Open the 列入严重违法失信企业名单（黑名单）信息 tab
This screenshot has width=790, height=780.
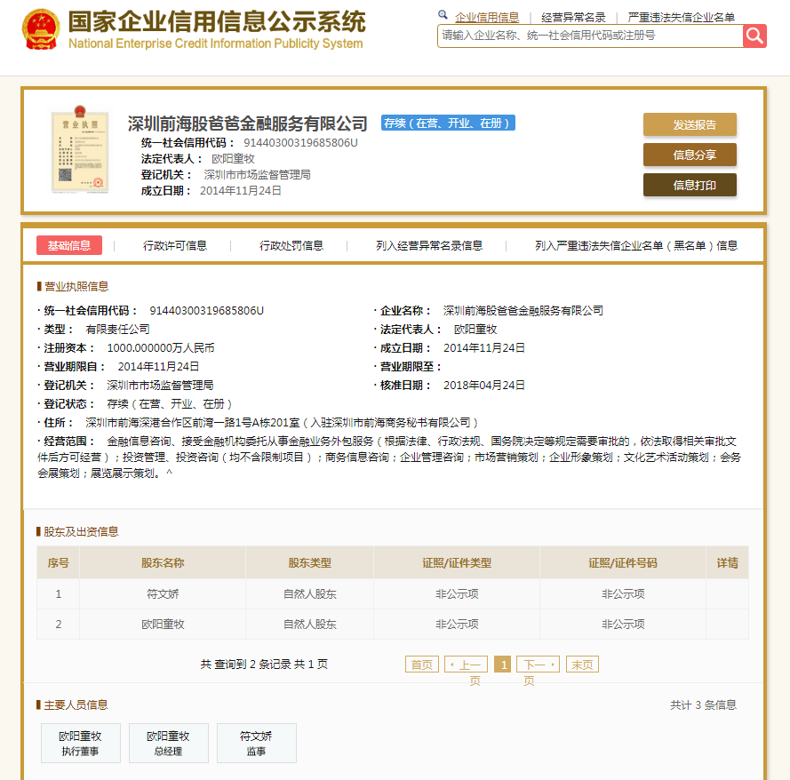point(636,246)
